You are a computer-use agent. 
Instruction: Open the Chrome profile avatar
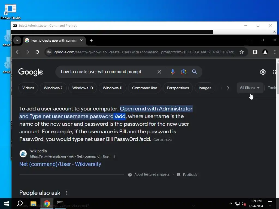click(265, 52)
